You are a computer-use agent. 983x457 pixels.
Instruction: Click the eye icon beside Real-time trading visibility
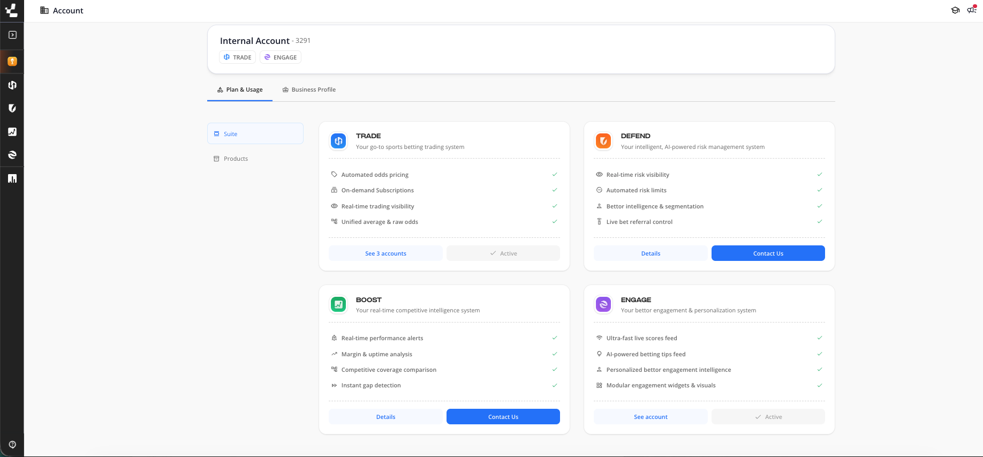click(334, 206)
